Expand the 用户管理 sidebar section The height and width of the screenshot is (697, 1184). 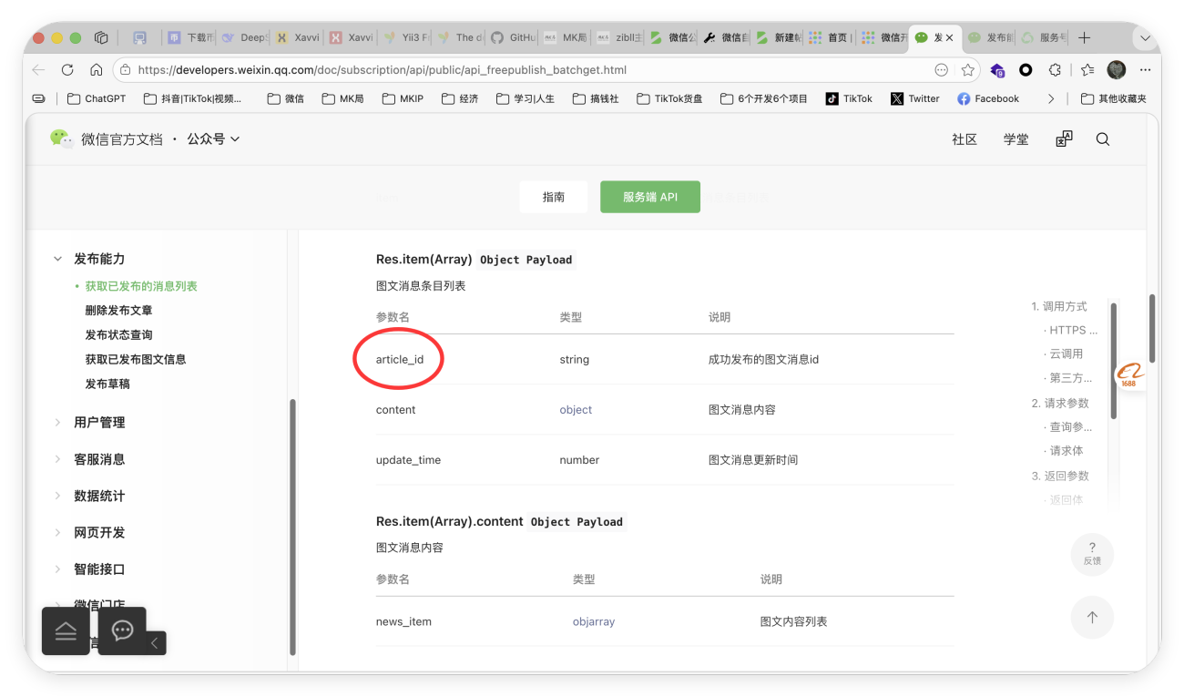99,423
